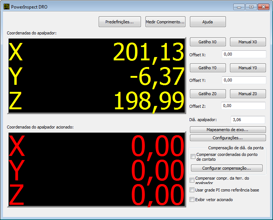Close the PowerInspect DRO window
Viewport: 273px width, 220px height.
[264, 7]
